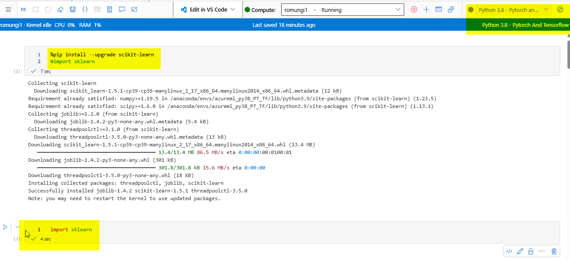Click the stop/interrupt kernel square icon

[x=36, y=9]
